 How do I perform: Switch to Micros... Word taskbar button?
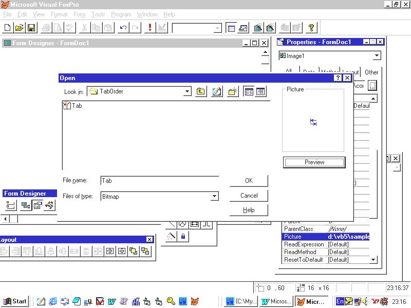click(276, 301)
